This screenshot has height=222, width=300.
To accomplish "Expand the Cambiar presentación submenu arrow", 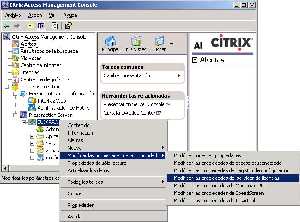I will (x=179, y=75).
